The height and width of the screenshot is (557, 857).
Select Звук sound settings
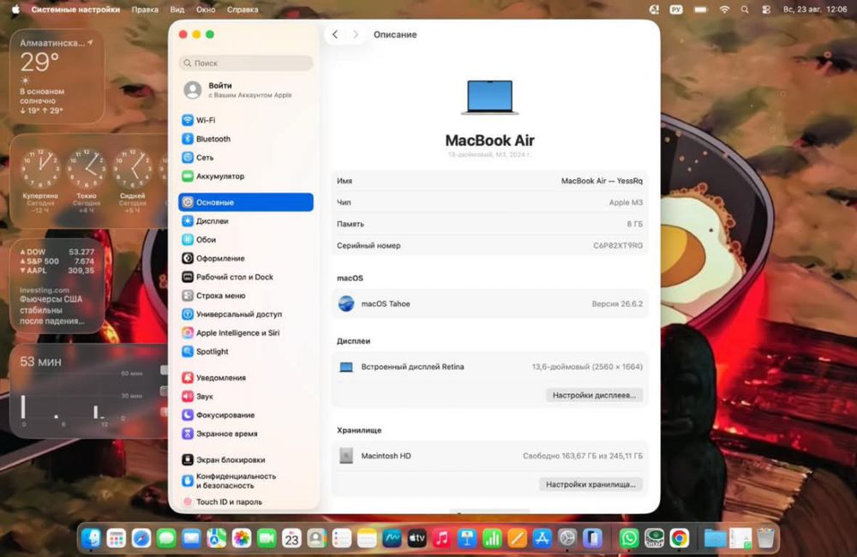(x=245, y=396)
